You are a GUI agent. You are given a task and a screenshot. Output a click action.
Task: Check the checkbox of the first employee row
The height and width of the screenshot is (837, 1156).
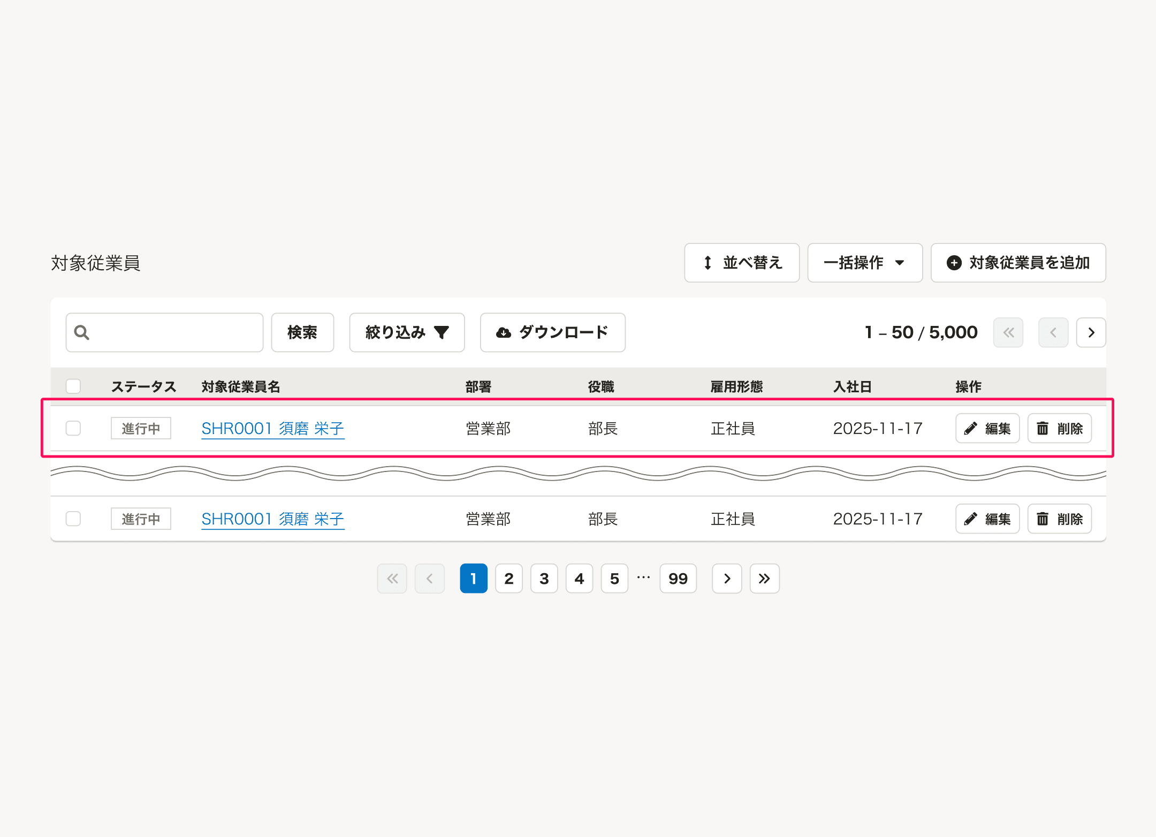tap(73, 428)
